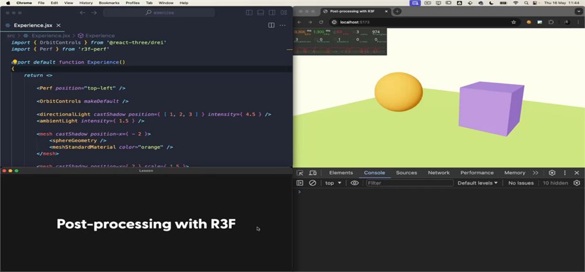This screenshot has height=272, width=585.
Task: Split the VS Code editor right
Action: (x=271, y=25)
